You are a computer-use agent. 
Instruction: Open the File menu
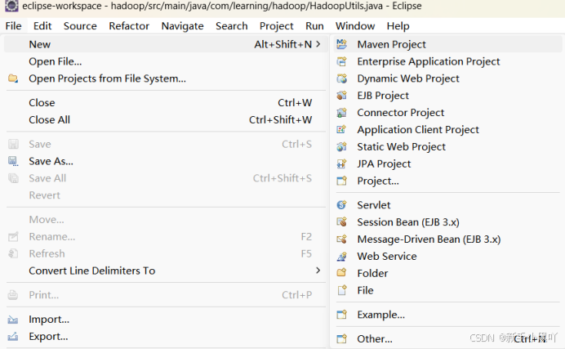point(14,26)
